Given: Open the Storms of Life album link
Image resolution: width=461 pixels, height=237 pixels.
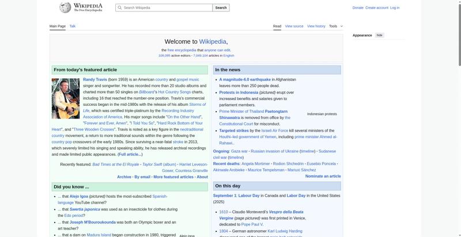Looking at the screenshot, I should tap(197, 105).
